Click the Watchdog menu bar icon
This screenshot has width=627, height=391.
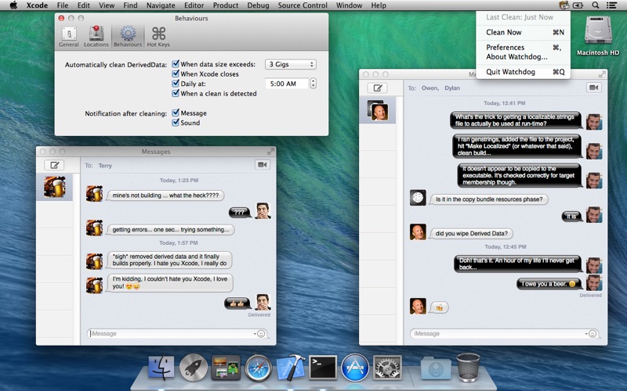564,5
